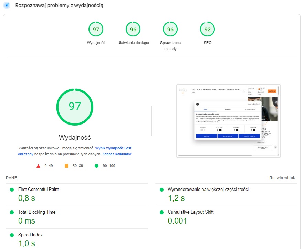Click the Cumulative Layout Shift metric label
The width and height of the screenshot is (304, 249).
tap(191, 212)
